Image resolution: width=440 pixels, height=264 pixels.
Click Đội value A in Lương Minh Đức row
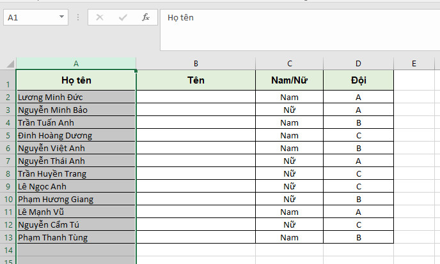click(359, 97)
